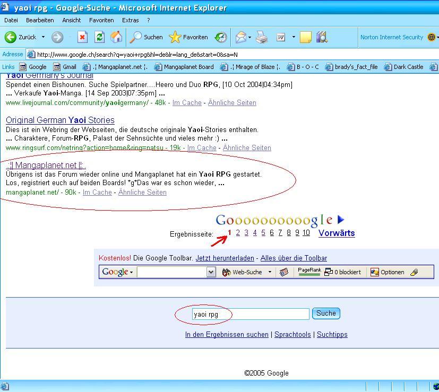Open the mail envelope dropdown arrow
This screenshot has height=392, width=439.
pyautogui.click(x=249, y=37)
